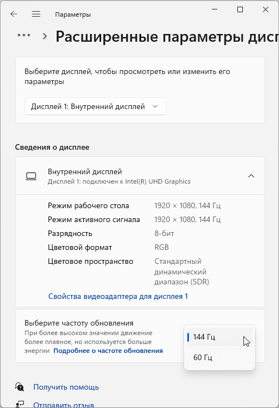Click the Расширенные параметры page title

click(x=167, y=36)
